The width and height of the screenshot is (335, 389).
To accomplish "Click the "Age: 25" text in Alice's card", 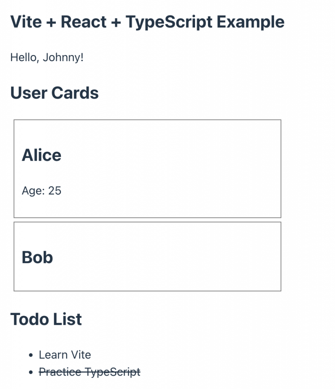I will pos(41,190).
